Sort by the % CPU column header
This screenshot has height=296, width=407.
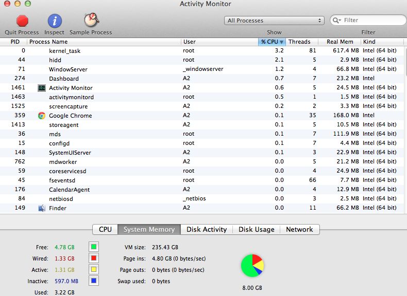click(272, 42)
